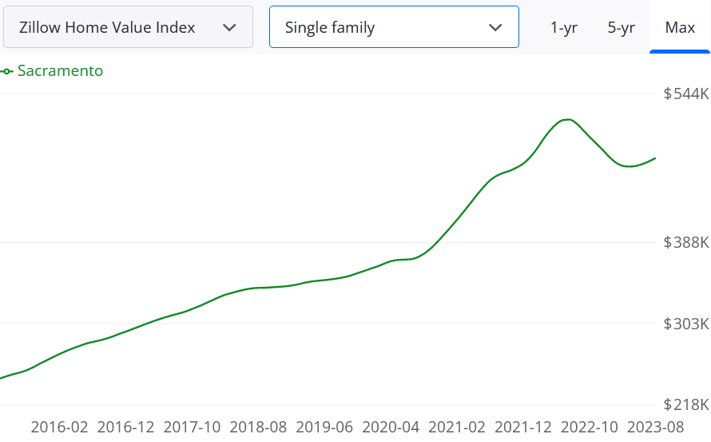Choose the Max time range tab

coord(680,27)
